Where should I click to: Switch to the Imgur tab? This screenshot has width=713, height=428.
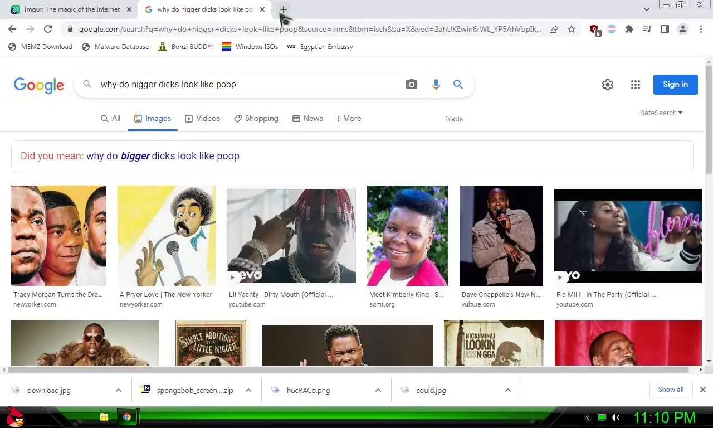(72, 9)
